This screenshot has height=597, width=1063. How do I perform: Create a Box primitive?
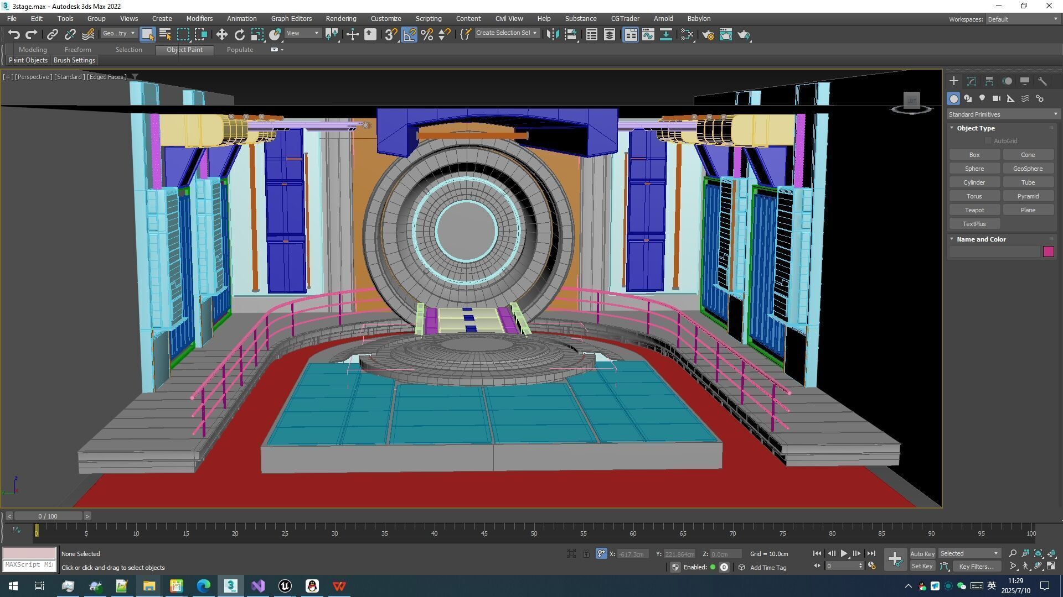tap(974, 155)
